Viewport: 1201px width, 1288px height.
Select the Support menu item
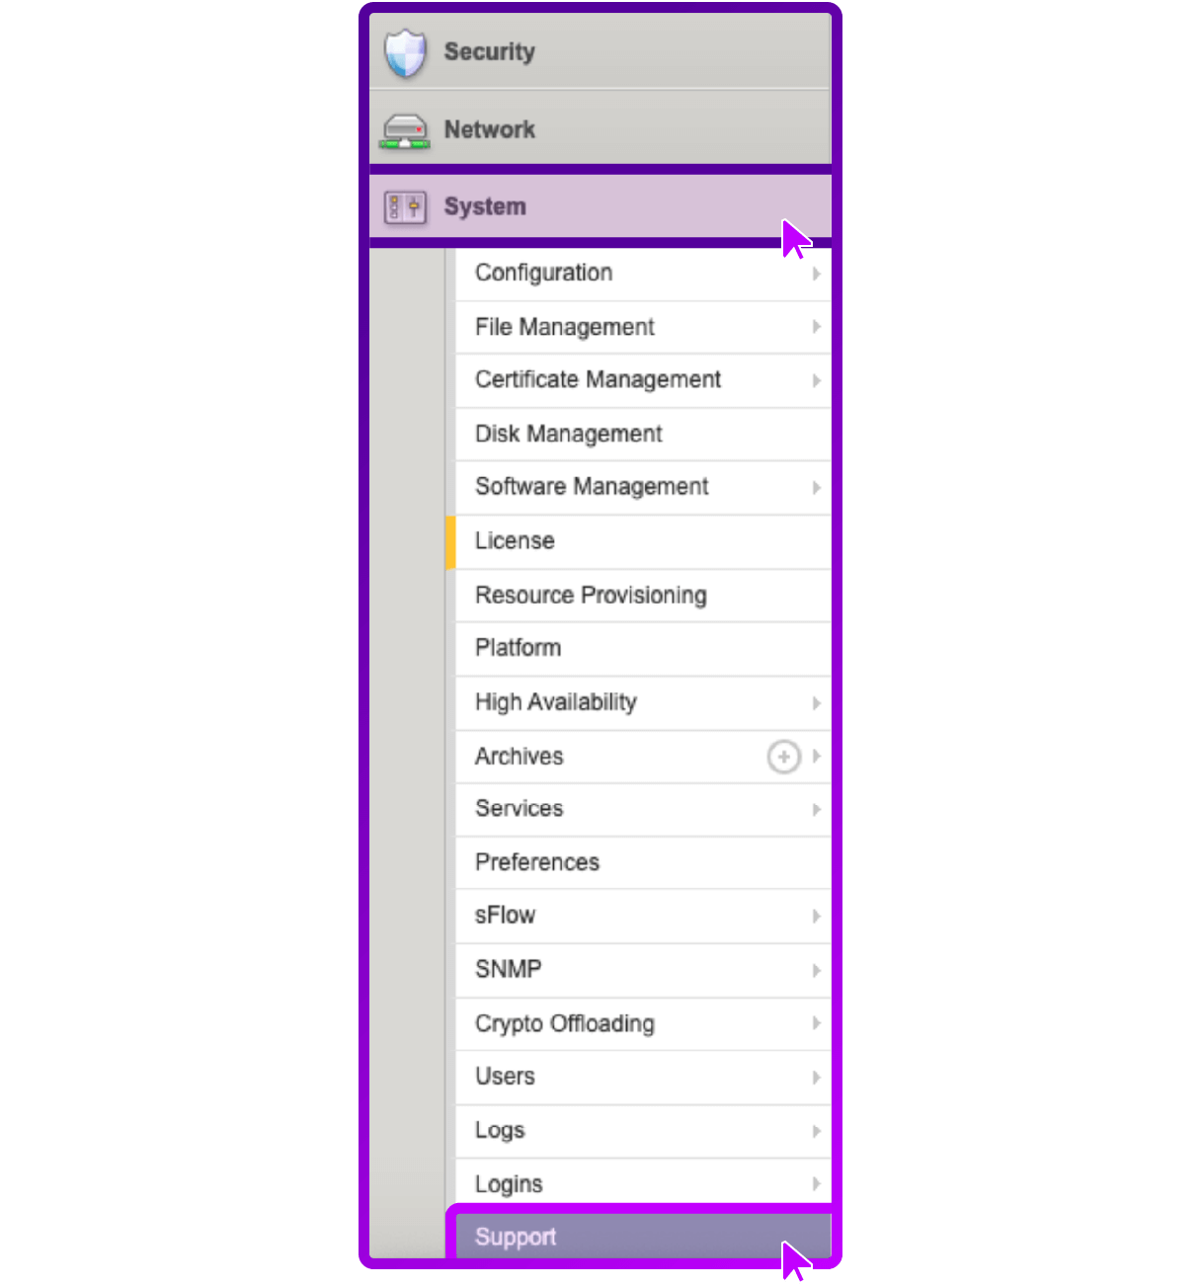pyautogui.click(x=643, y=1237)
